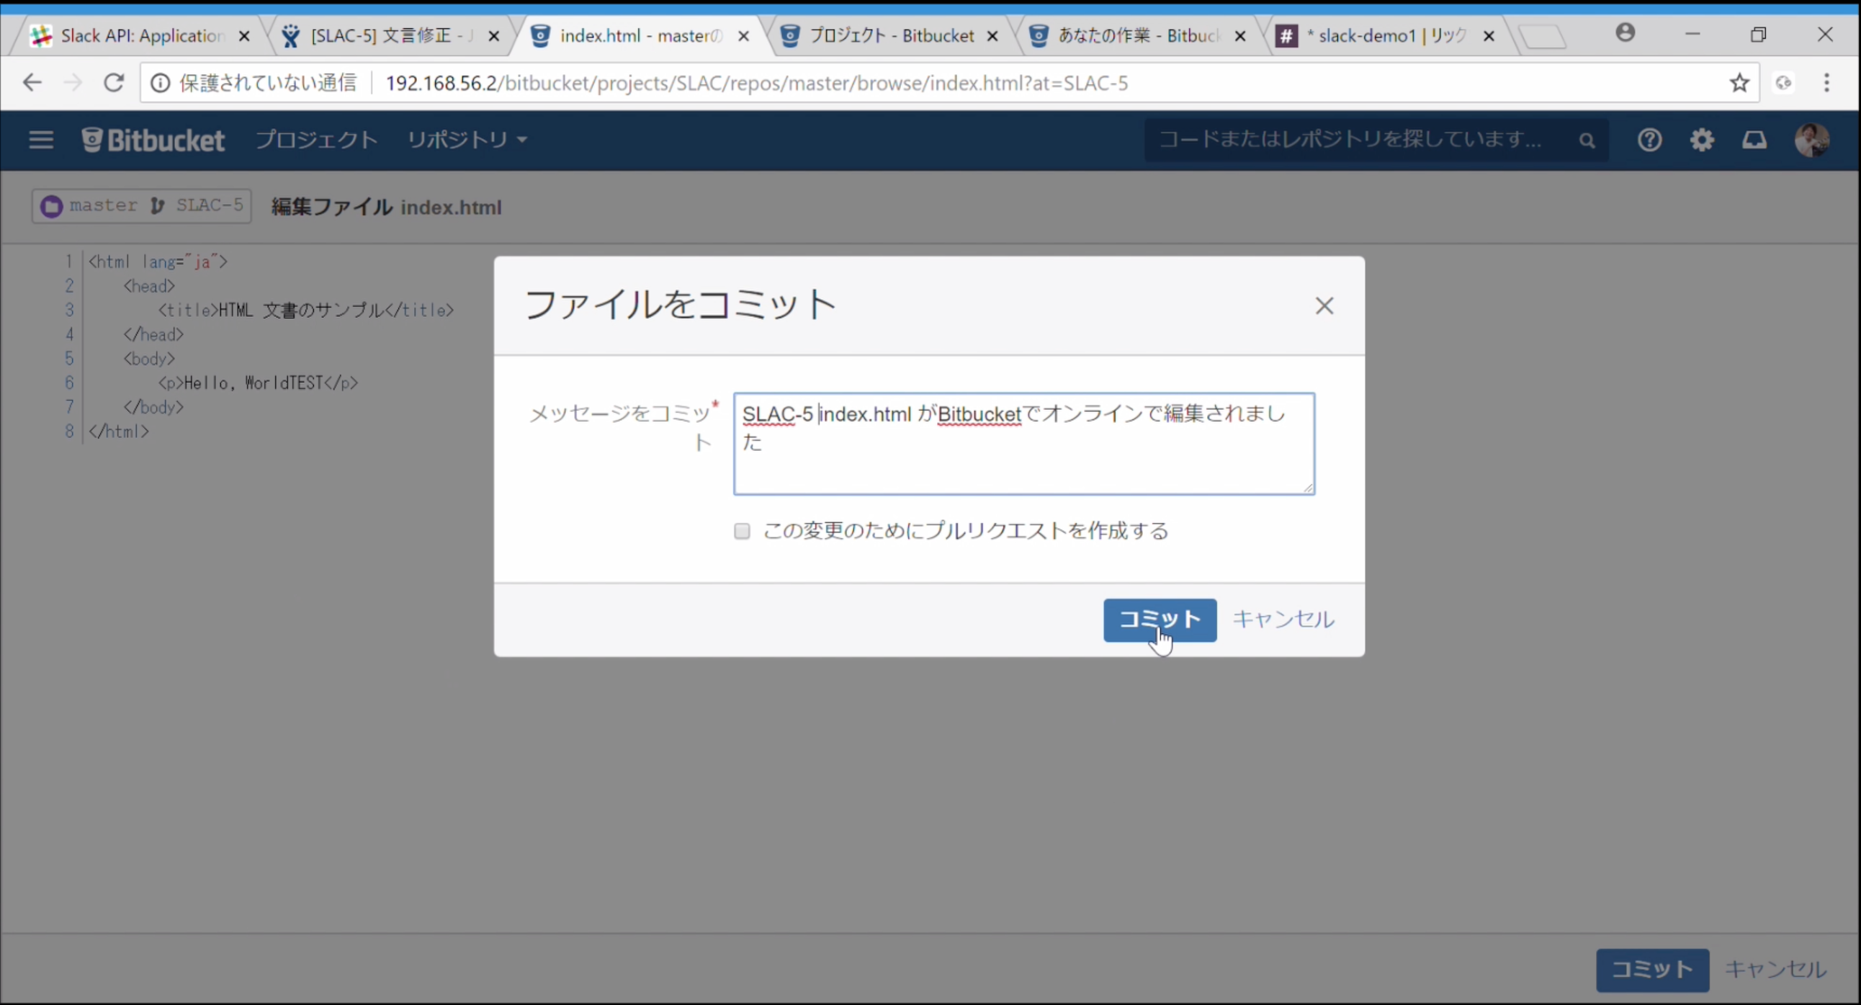This screenshot has width=1861, height=1005.
Task: Close the slack-demo1 tab
Action: [x=1489, y=36]
